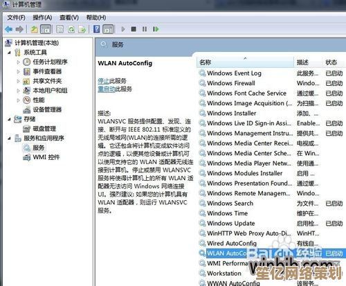Viewport: 346px width, 286px height.
Task: Collapse the 服务和应用程序 node
Action: [x=9, y=138]
